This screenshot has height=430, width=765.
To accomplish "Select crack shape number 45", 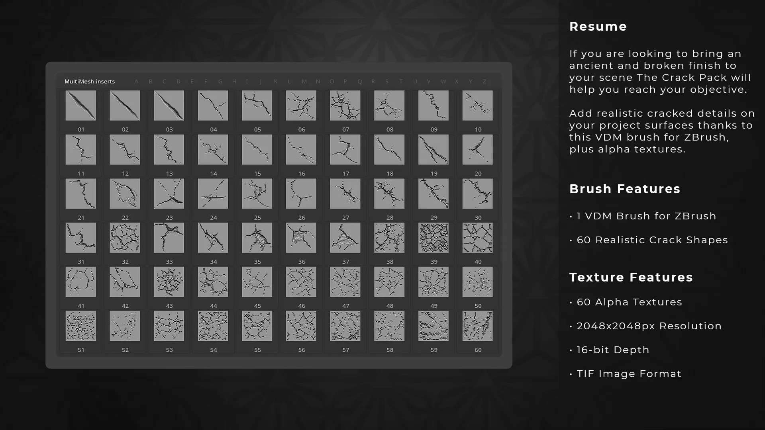I will [257, 281].
